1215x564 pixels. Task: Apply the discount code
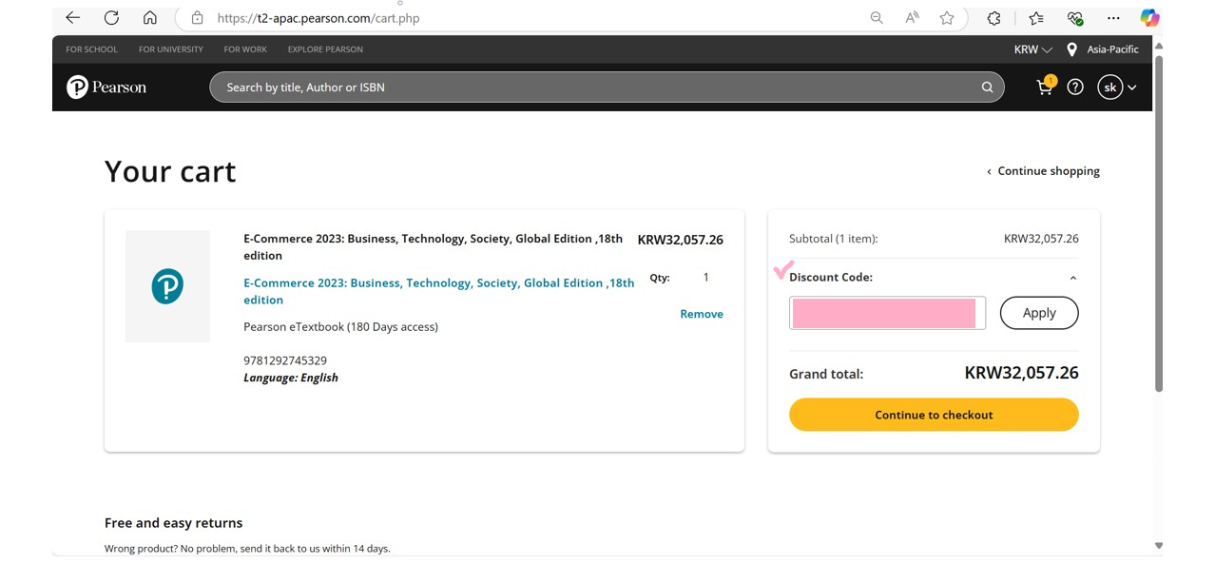tap(1039, 313)
